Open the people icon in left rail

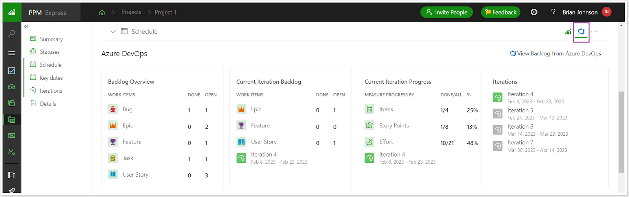(x=12, y=152)
